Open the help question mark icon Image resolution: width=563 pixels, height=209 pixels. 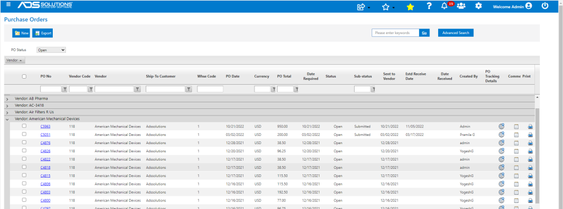pos(429,6)
